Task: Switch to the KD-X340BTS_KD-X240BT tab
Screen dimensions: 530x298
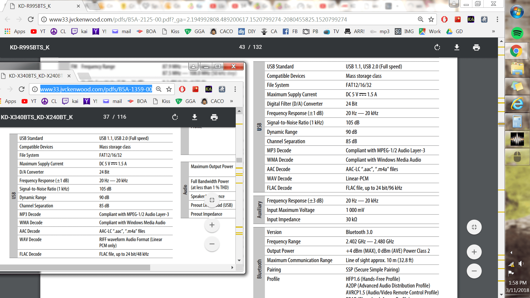Action: [36, 76]
